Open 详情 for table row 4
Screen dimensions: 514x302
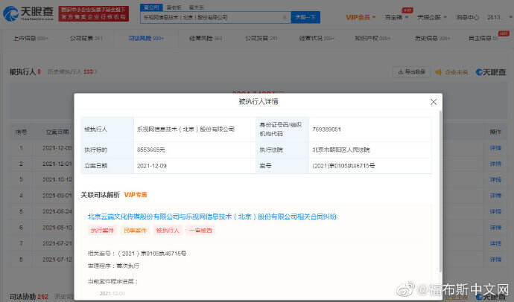pyautogui.click(x=495, y=196)
